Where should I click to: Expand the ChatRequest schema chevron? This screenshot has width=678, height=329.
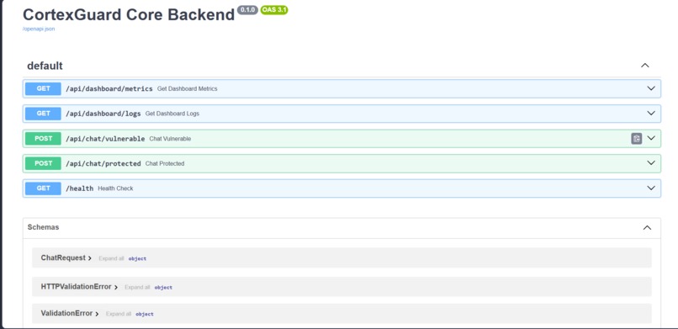(x=90, y=258)
